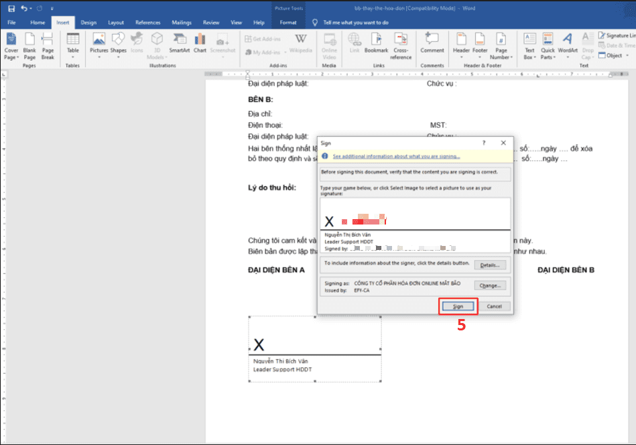The height and width of the screenshot is (445, 636).
Task: Close the Sign dialog
Action: [503, 143]
